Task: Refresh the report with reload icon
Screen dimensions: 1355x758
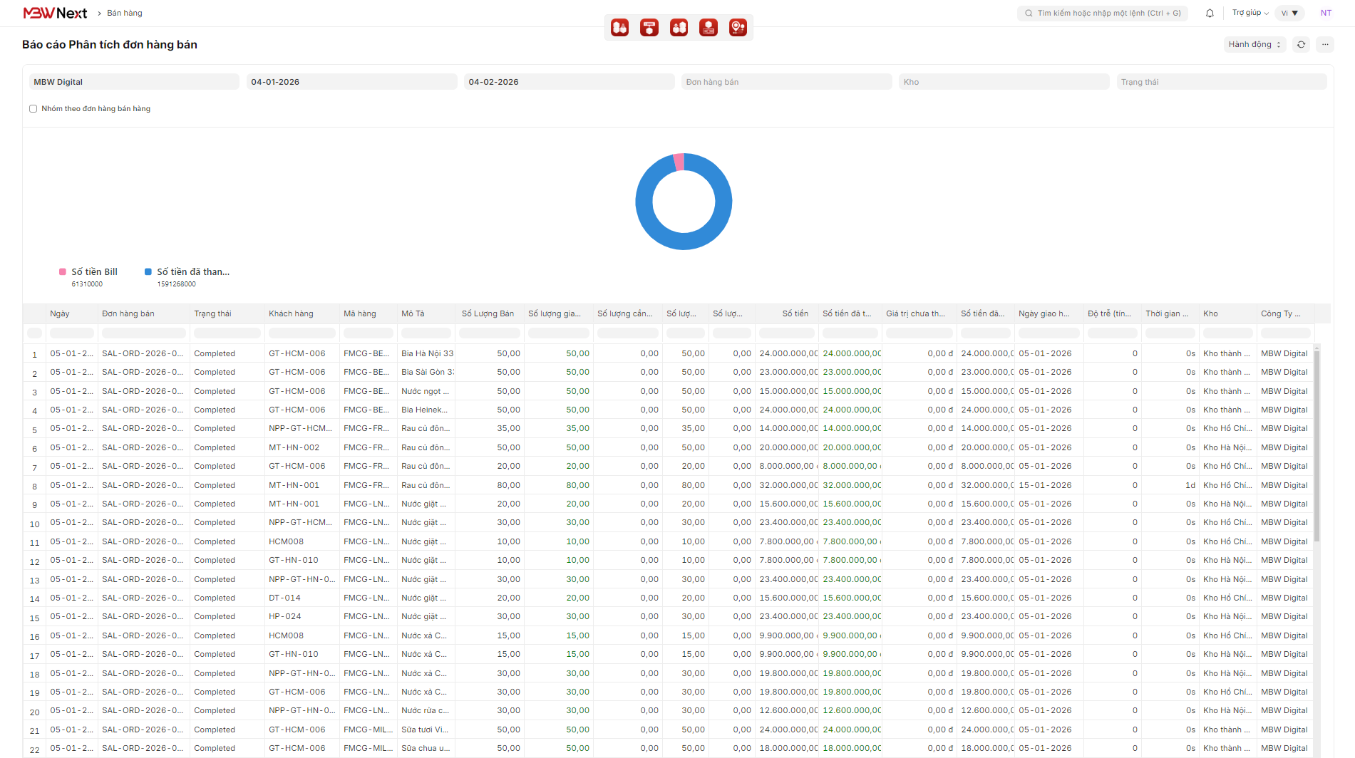Action: pyautogui.click(x=1301, y=44)
